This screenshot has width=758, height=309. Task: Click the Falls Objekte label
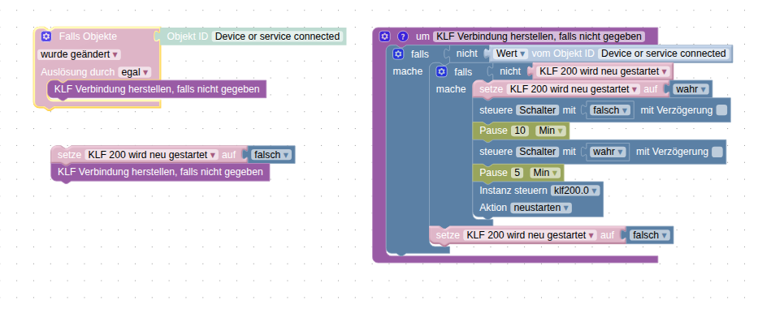88,36
